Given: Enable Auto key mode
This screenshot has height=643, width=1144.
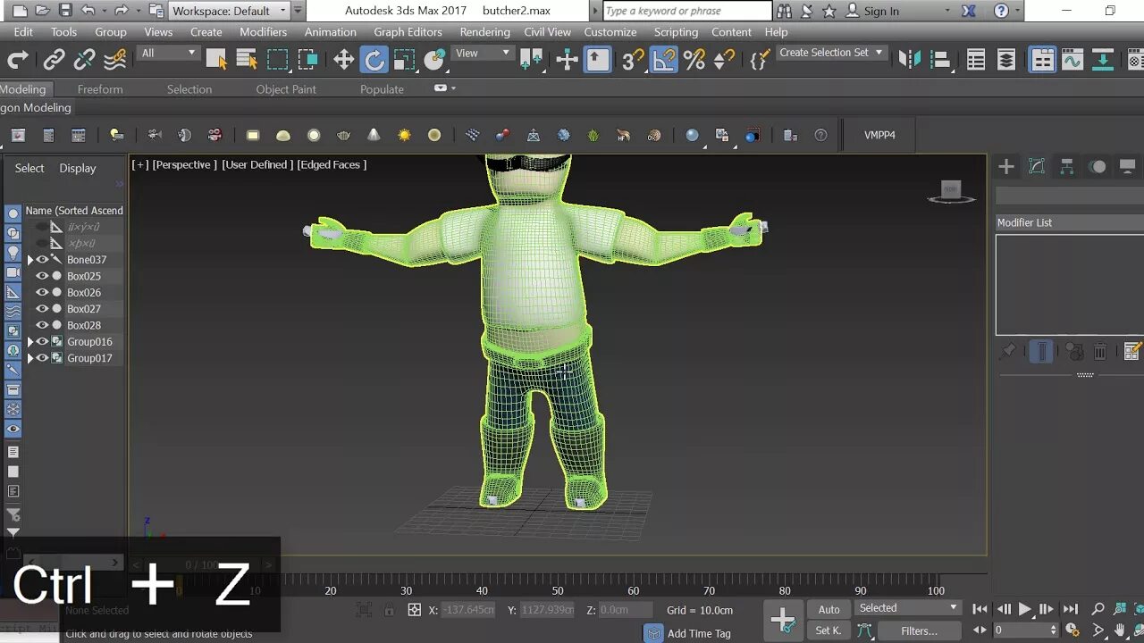Looking at the screenshot, I should 829,609.
